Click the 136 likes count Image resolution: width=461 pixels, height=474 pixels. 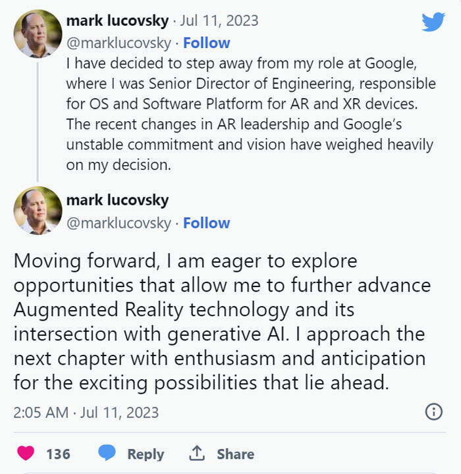tap(58, 454)
